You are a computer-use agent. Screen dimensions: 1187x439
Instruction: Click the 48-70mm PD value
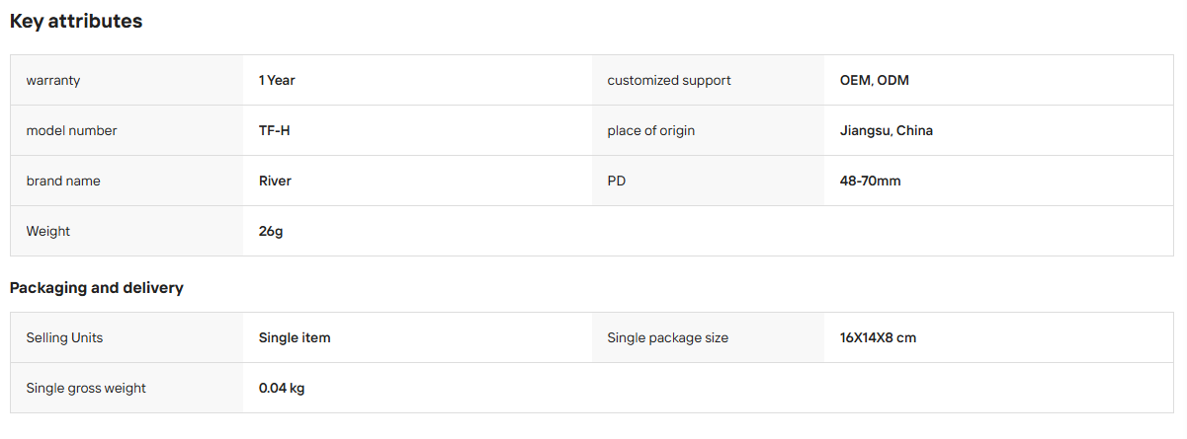coord(870,181)
